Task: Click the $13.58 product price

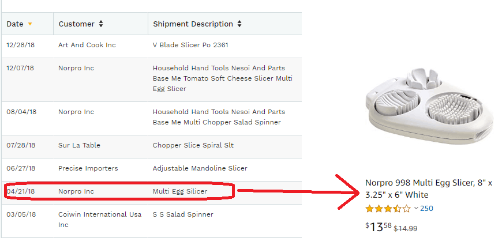Action: click(379, 227)
